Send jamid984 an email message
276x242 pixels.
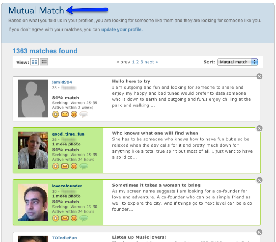point(65,115)
